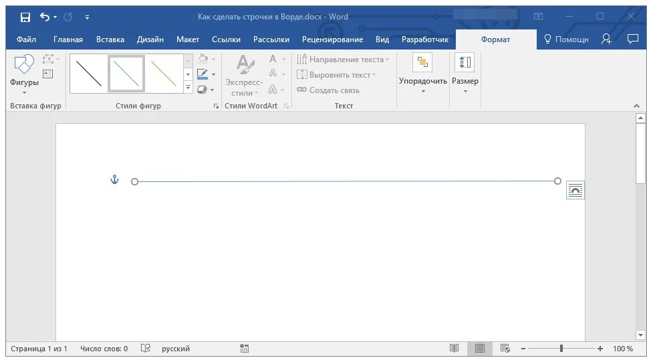This screenshot has width=647, height=362.
Task: Click the Text Effects letter A icon
Action: (272, 89)
